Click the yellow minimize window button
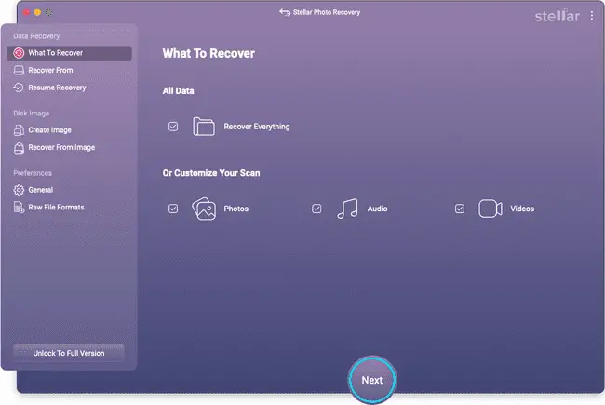 coord(37,12)
